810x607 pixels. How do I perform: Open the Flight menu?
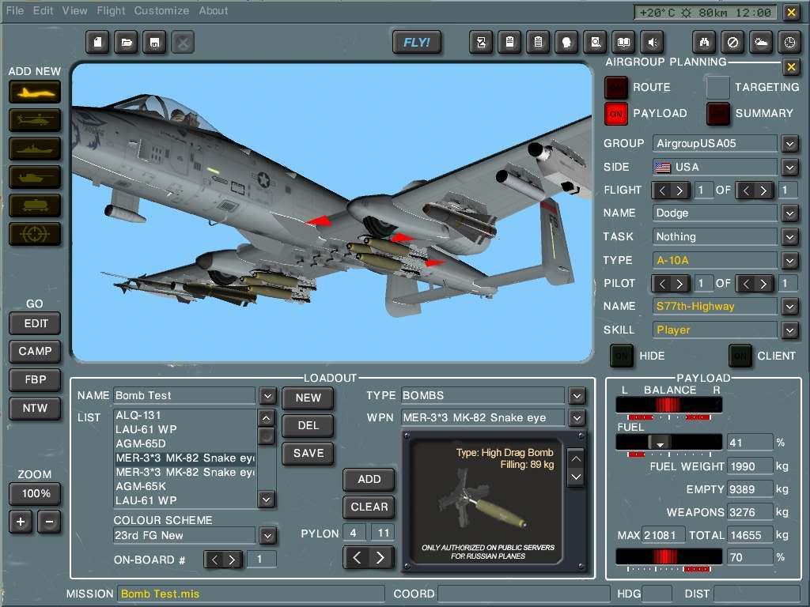tap(111, 10)
